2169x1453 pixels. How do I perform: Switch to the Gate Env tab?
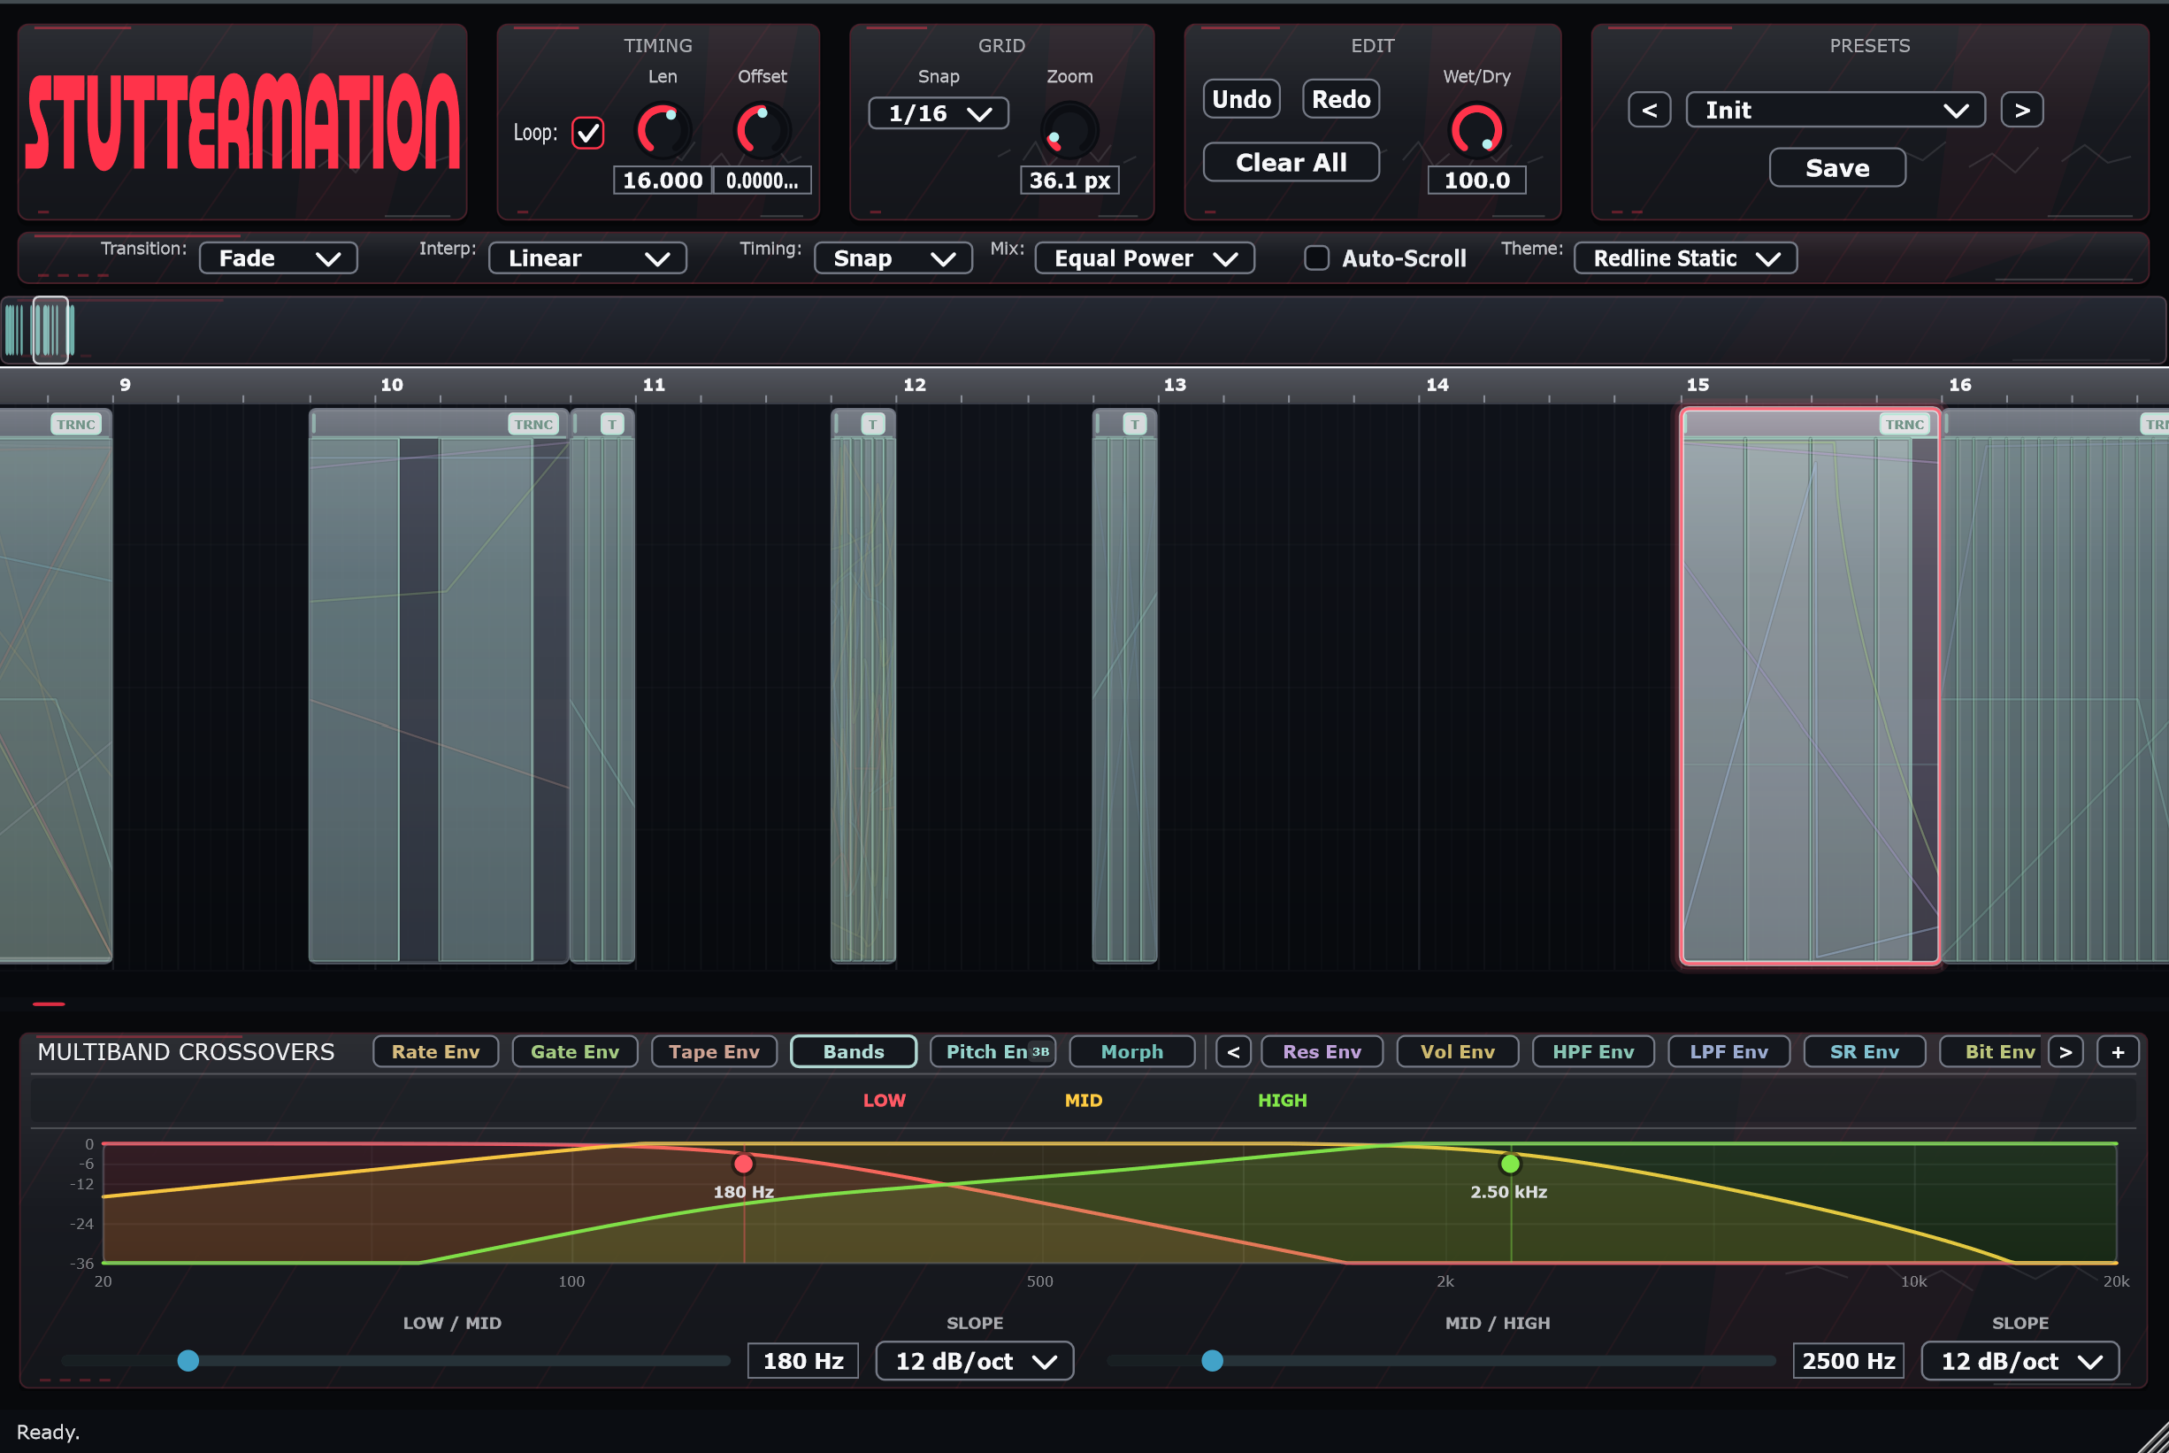(575, 1052)
